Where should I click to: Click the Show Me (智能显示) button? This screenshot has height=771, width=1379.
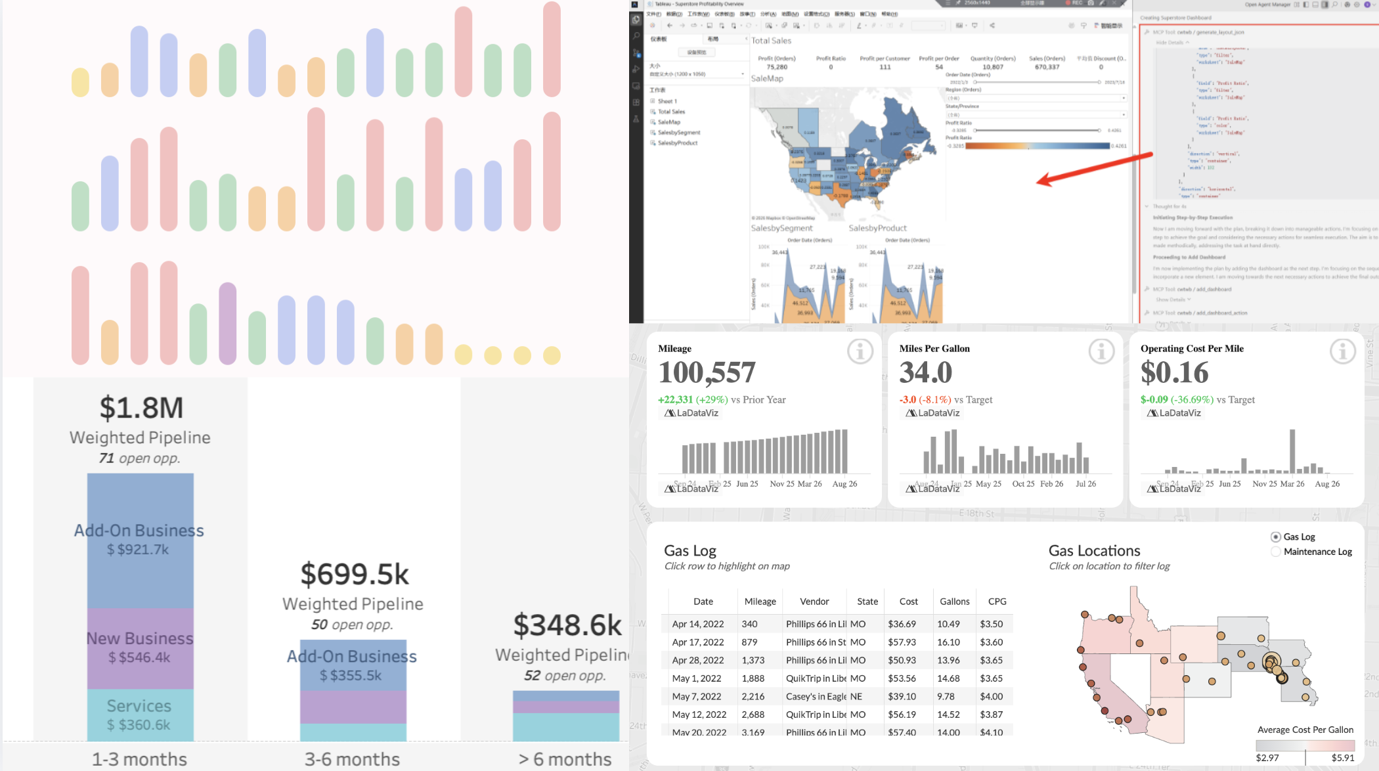[x=1108, y=26]
